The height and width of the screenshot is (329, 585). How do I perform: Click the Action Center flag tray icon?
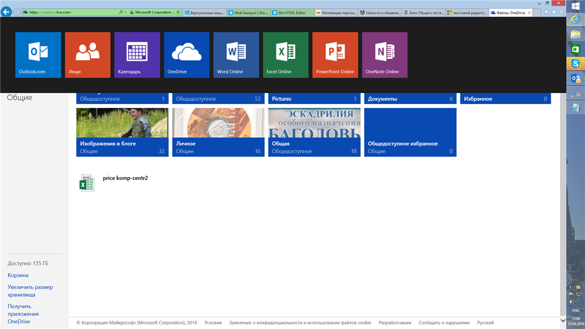(x=571, y=294)
